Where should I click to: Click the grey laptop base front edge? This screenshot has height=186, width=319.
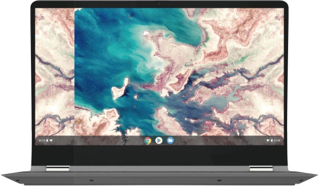pos(159,180)
